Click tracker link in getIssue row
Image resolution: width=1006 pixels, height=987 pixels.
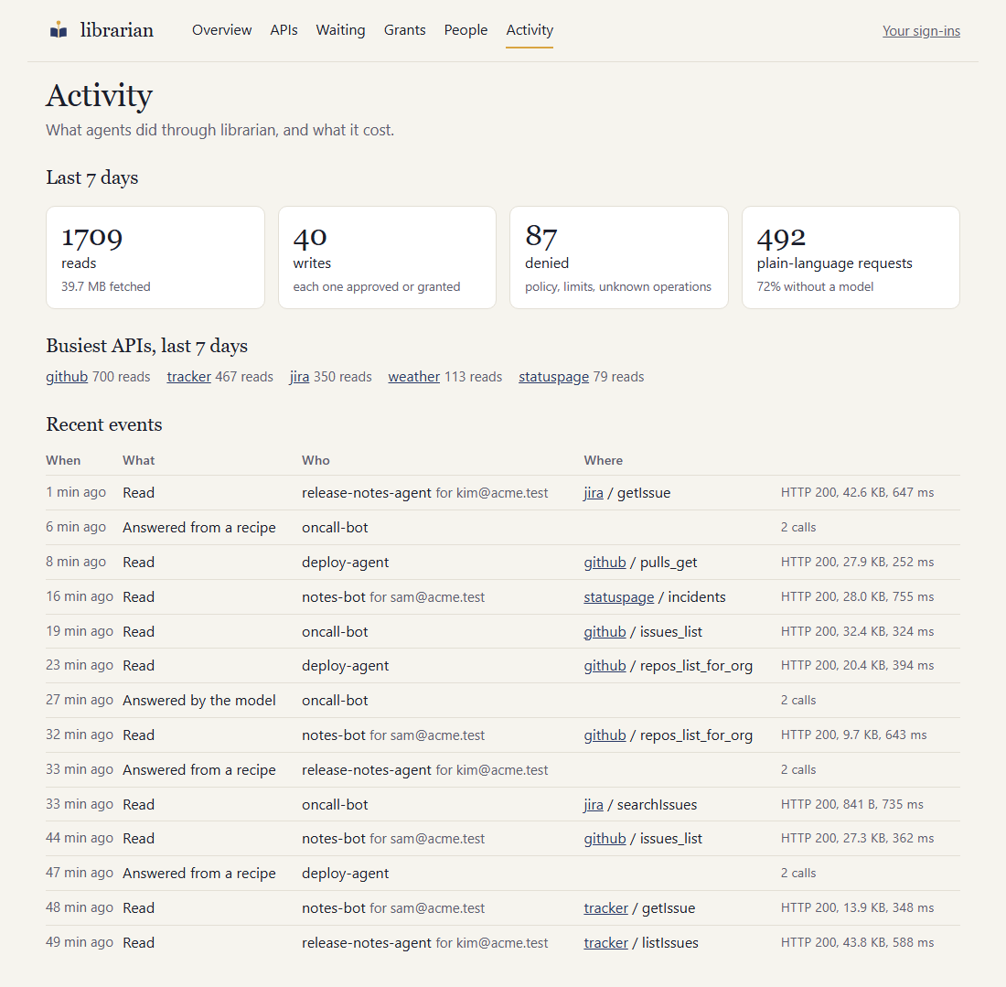click(605, 908)
